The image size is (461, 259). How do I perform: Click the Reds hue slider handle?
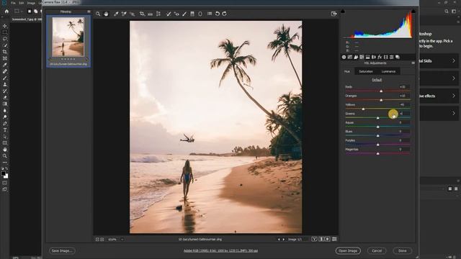(381, 91)
